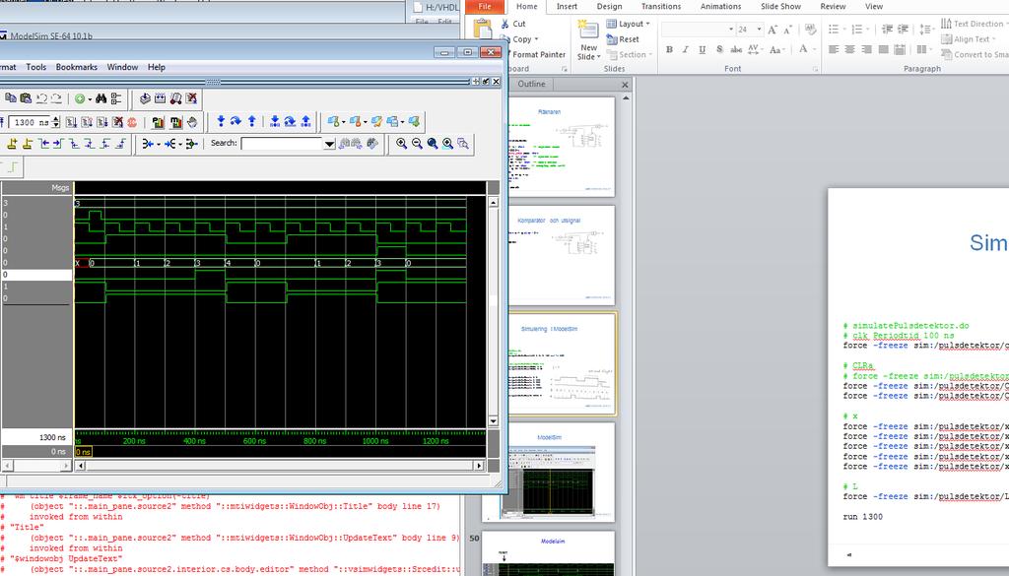Click the Align Text button in Paragraph group
This screenshot has width=1009, height=576.
coord(968,39)
